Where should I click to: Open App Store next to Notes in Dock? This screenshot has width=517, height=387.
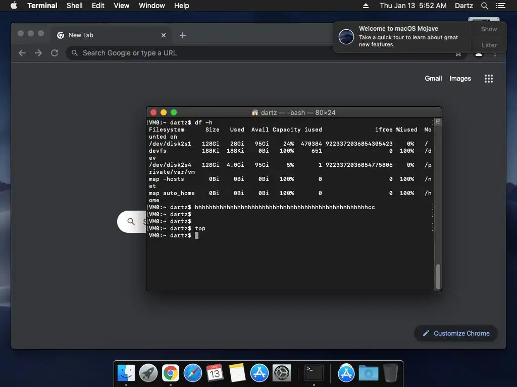click(x=259, y=373)
